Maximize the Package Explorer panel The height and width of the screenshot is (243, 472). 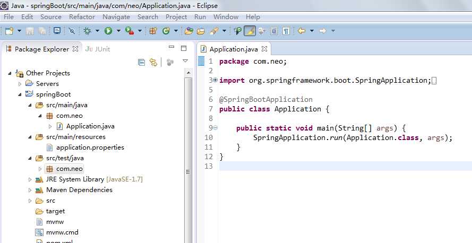[x=184, y=48]
